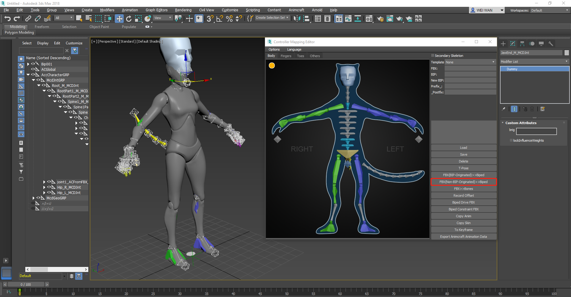Open the Modifier List dropdown
The height and width of the screenshot is (297, 571).
[x=534, y=62]
